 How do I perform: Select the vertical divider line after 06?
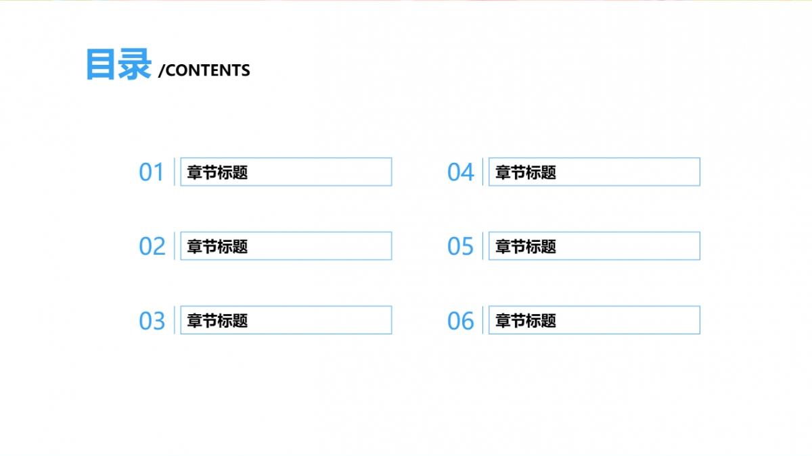[483, 320]
